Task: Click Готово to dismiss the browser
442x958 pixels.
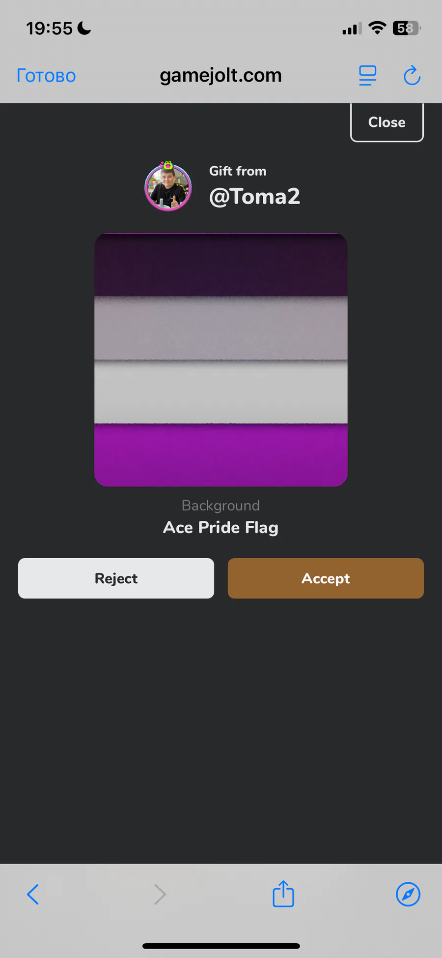Action: pyautogui.click(x=46, y=76)
